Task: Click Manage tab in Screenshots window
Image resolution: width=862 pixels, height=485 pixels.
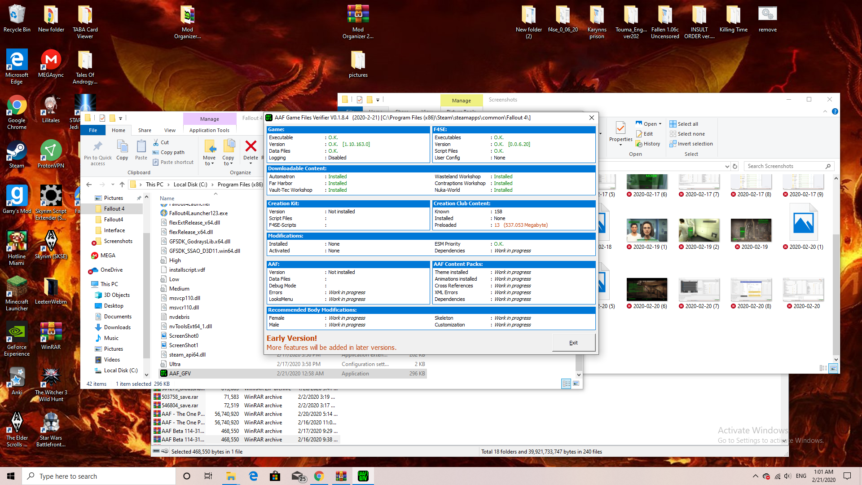Action: 462,101
